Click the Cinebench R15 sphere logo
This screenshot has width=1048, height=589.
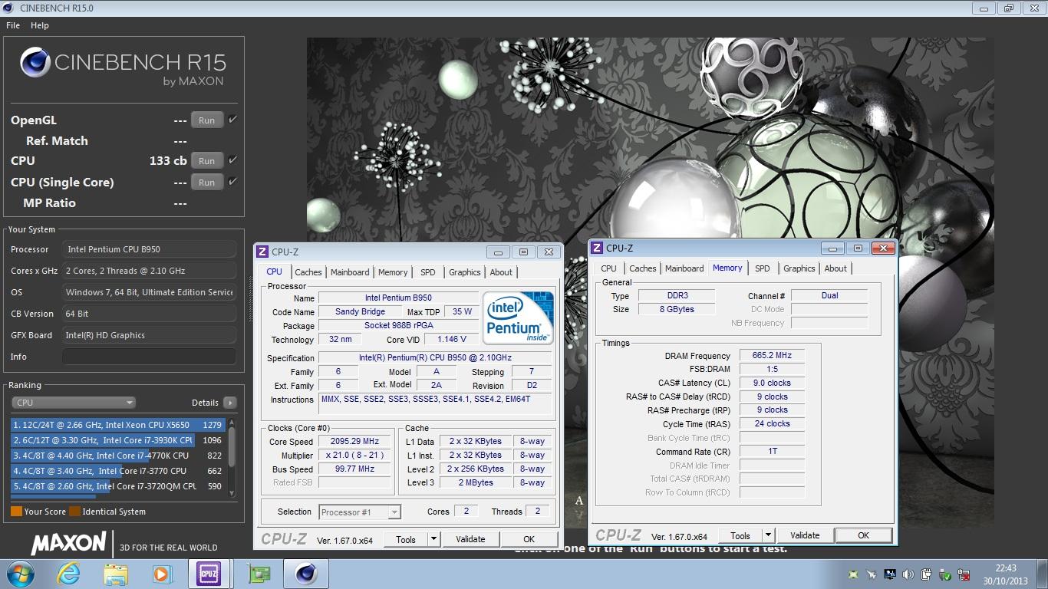[35, 63]
